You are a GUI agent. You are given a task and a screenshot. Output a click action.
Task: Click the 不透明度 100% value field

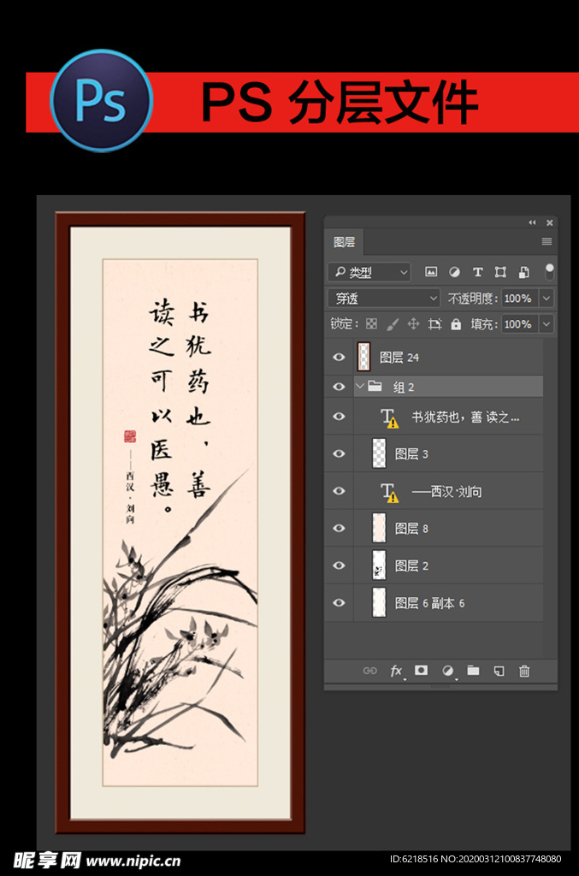pos(520,299)
